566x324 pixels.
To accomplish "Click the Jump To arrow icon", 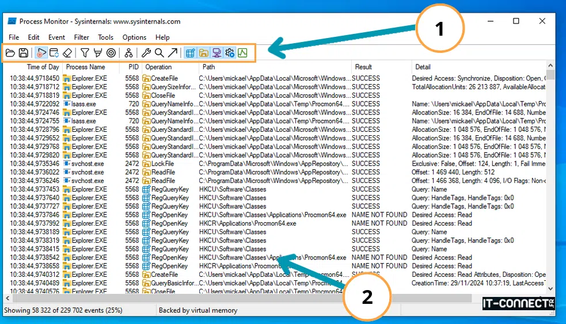I will tap(172, 53).
